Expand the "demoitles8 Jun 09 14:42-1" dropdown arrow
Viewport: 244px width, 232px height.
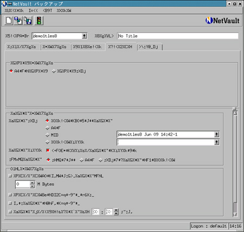216,134
